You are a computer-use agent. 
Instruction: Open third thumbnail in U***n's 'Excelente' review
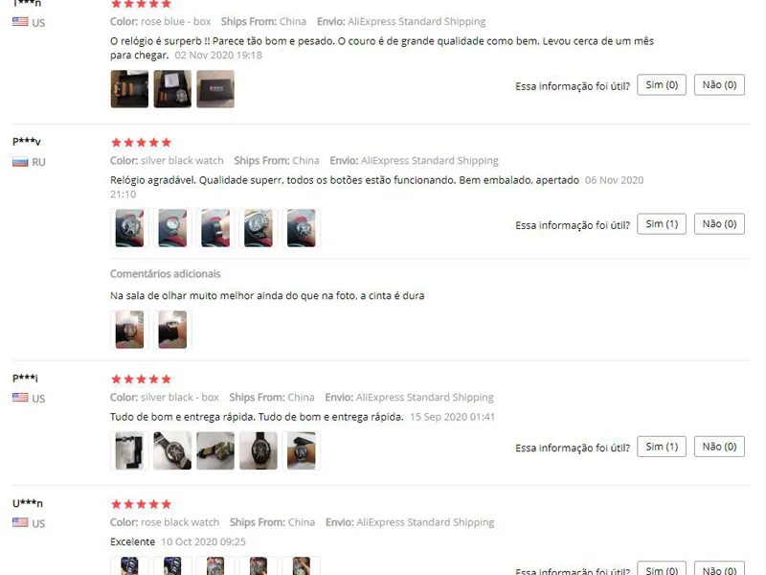[x=215, y=565]
